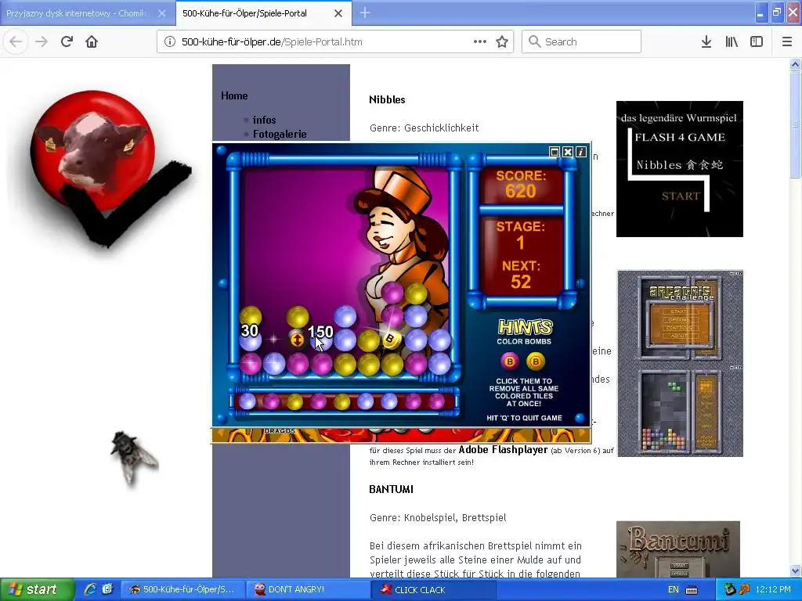The width and height of the screenshot is (802, 601).
Task: Click the STAGE: 1 indicator
Action: [x=521, y=235]
